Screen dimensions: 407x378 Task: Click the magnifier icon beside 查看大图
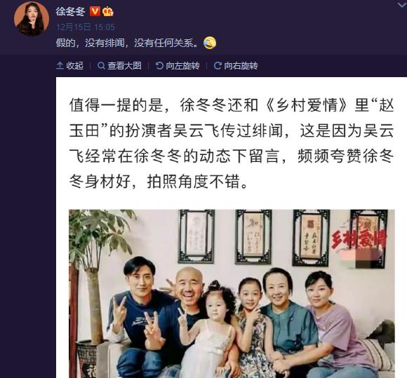(101, 66)
